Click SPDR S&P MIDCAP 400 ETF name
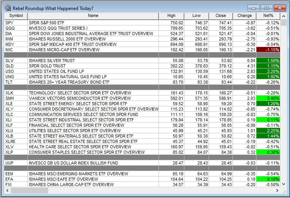Screen dimensions: 290x198 coord(93,44)
